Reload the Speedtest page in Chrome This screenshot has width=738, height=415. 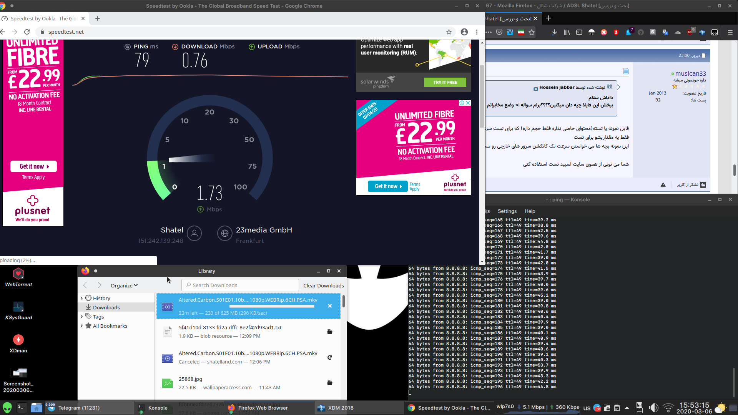tap(27, 32)
